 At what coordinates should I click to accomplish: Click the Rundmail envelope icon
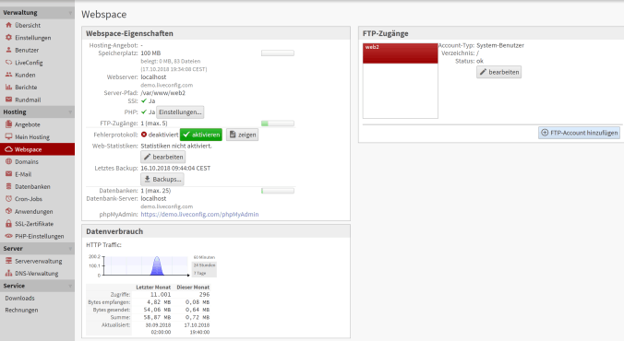pyautogui.click(x=8, y=100)
